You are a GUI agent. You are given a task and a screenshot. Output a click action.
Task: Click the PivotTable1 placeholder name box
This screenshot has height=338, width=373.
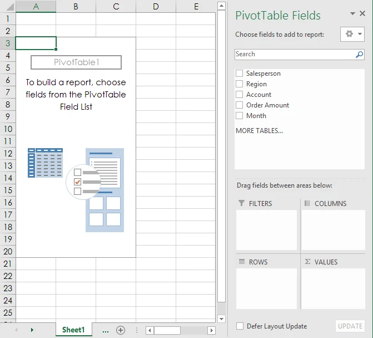[76, 62]
